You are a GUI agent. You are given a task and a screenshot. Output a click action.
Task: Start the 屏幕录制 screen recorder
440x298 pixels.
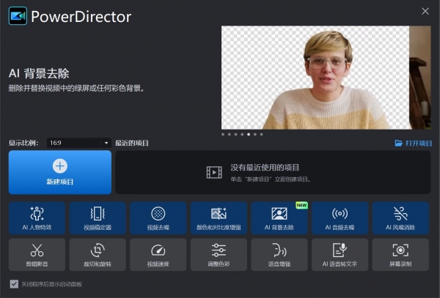[x=400, y=255]
